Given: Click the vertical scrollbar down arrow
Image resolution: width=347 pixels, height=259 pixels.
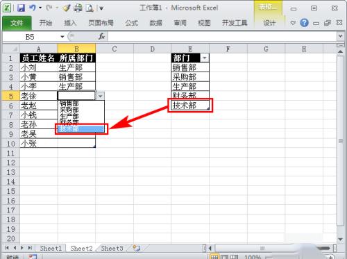Looking at the screenshot, I should click(340, 239).
